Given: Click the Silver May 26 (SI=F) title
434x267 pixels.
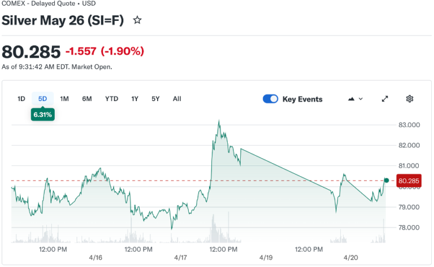Looking at the screenshot, I should (63, 20).
